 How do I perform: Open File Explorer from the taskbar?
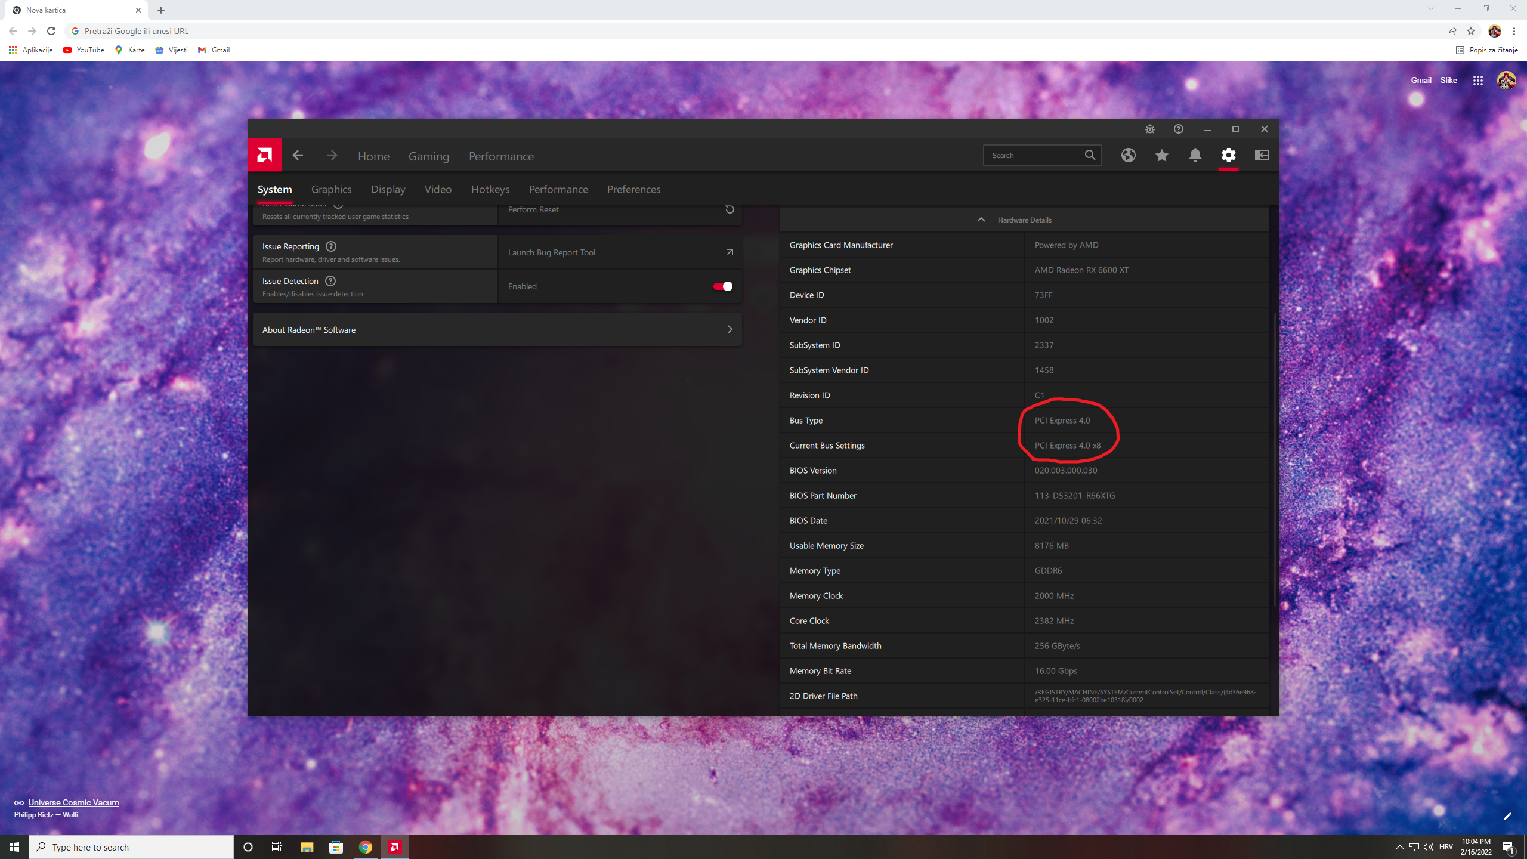(x=307, y=847)
